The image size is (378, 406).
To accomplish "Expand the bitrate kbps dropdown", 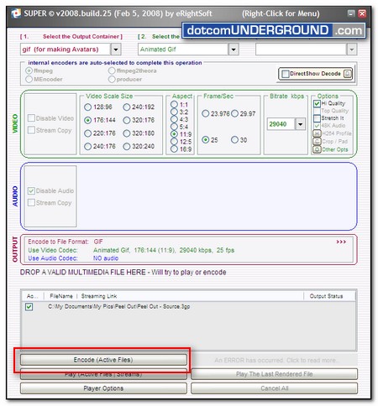I will (x=301, y=124).
